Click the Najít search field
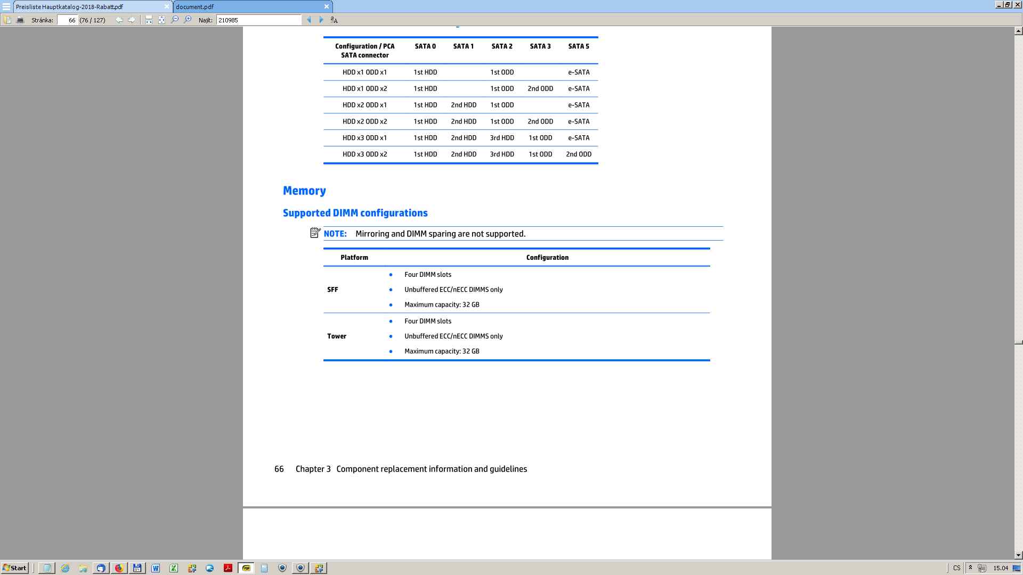The image size is (1023, 575). tap(258, 20)
